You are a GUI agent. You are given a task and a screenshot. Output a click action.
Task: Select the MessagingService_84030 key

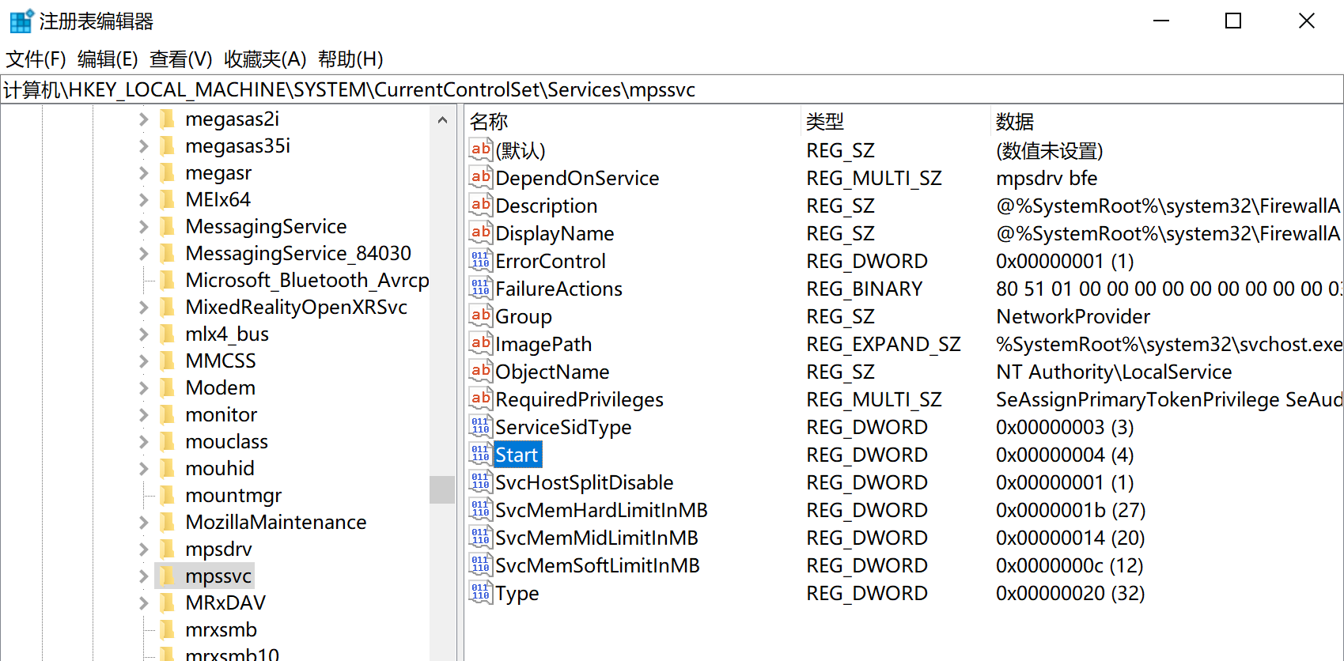coord(298,253)
